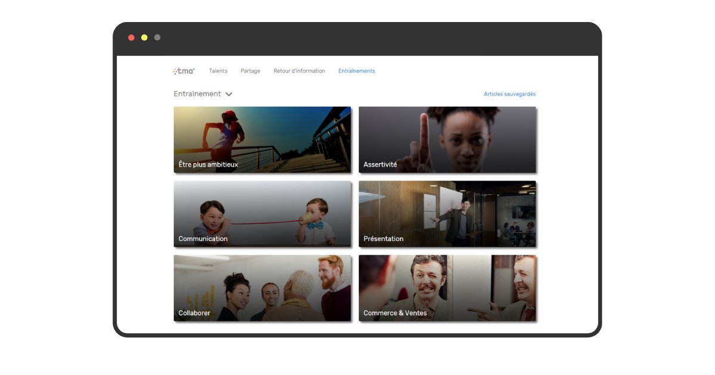Open the Présentation training card
This screenshot has width=715, height=375.
coord(447,214)
